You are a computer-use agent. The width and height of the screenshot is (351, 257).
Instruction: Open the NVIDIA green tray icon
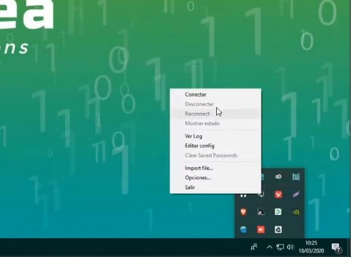296,212
